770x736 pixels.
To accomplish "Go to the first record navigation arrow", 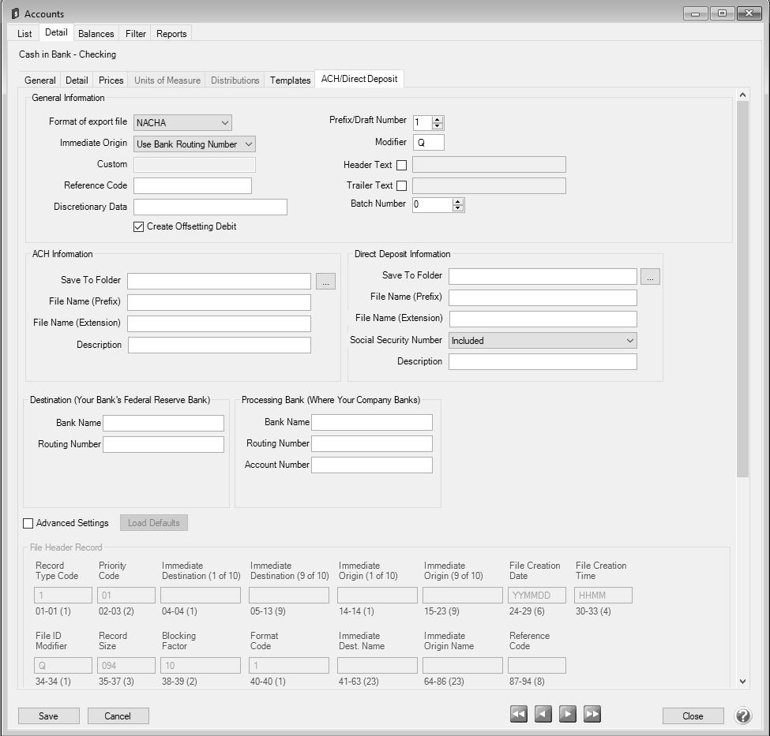I will tap(518, 714).
